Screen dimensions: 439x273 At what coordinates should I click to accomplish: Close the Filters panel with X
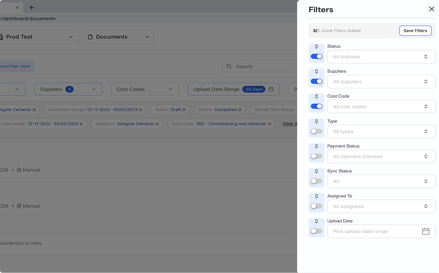coord(431,9)
